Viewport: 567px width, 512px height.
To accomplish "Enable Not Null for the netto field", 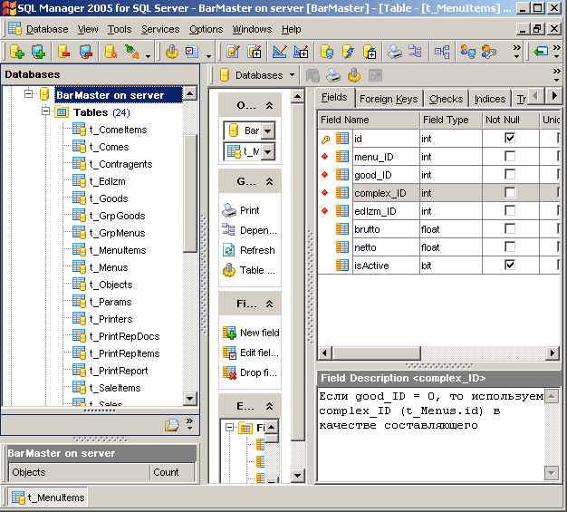I will pyautogui.click(x=510, y=246).
